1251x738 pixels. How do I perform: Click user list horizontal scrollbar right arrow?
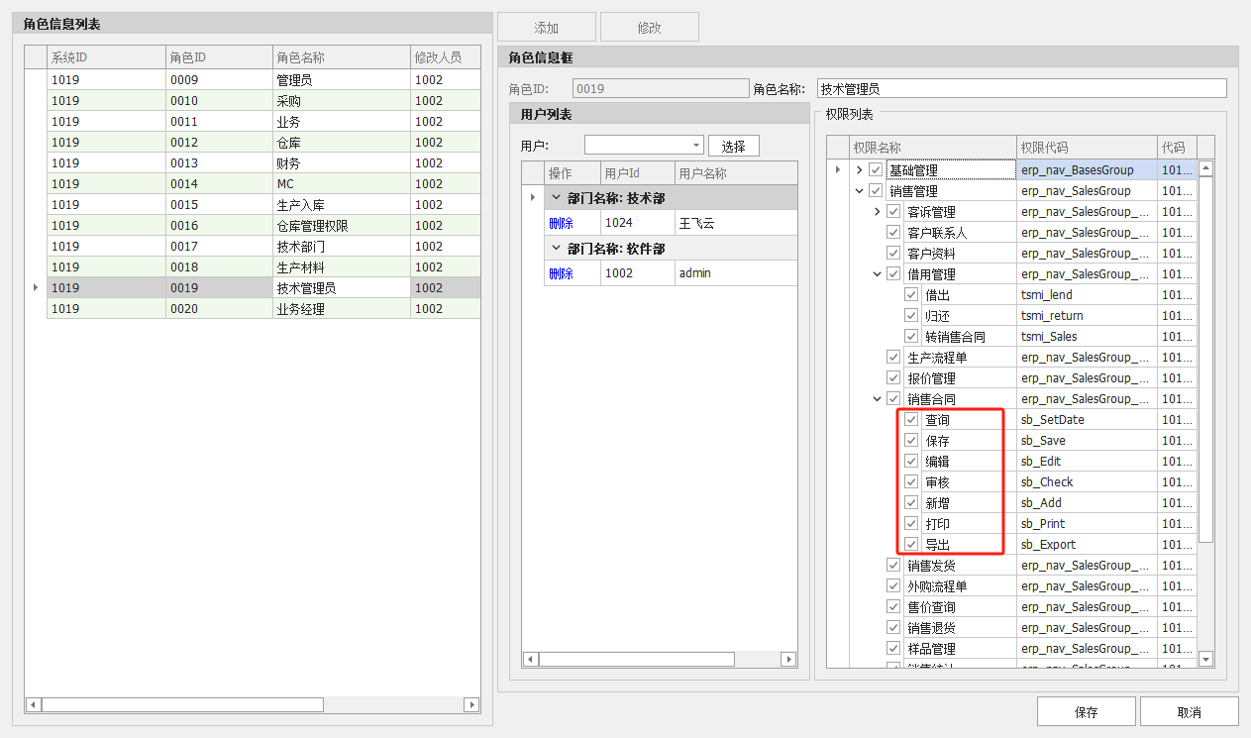[788, 659]
